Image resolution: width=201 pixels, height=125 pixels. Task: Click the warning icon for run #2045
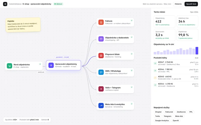[155, 78]
